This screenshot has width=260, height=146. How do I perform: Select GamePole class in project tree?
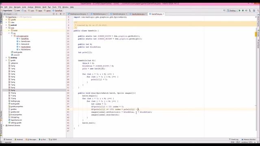(x=25, y=39)
